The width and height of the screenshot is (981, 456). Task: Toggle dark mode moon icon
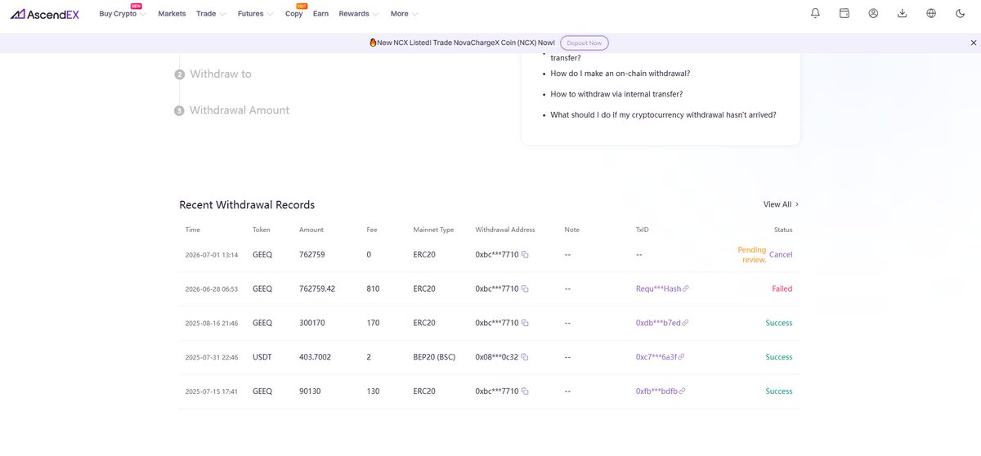click(x=961, y=13)
